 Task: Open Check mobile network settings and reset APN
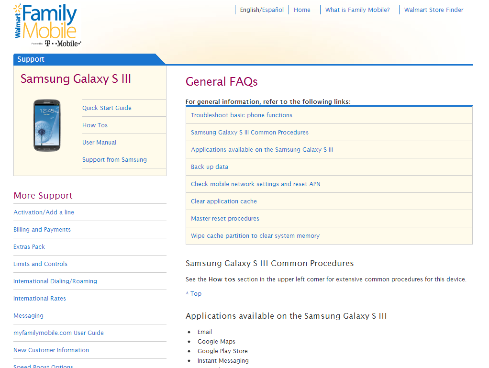[x=256, y=184]
